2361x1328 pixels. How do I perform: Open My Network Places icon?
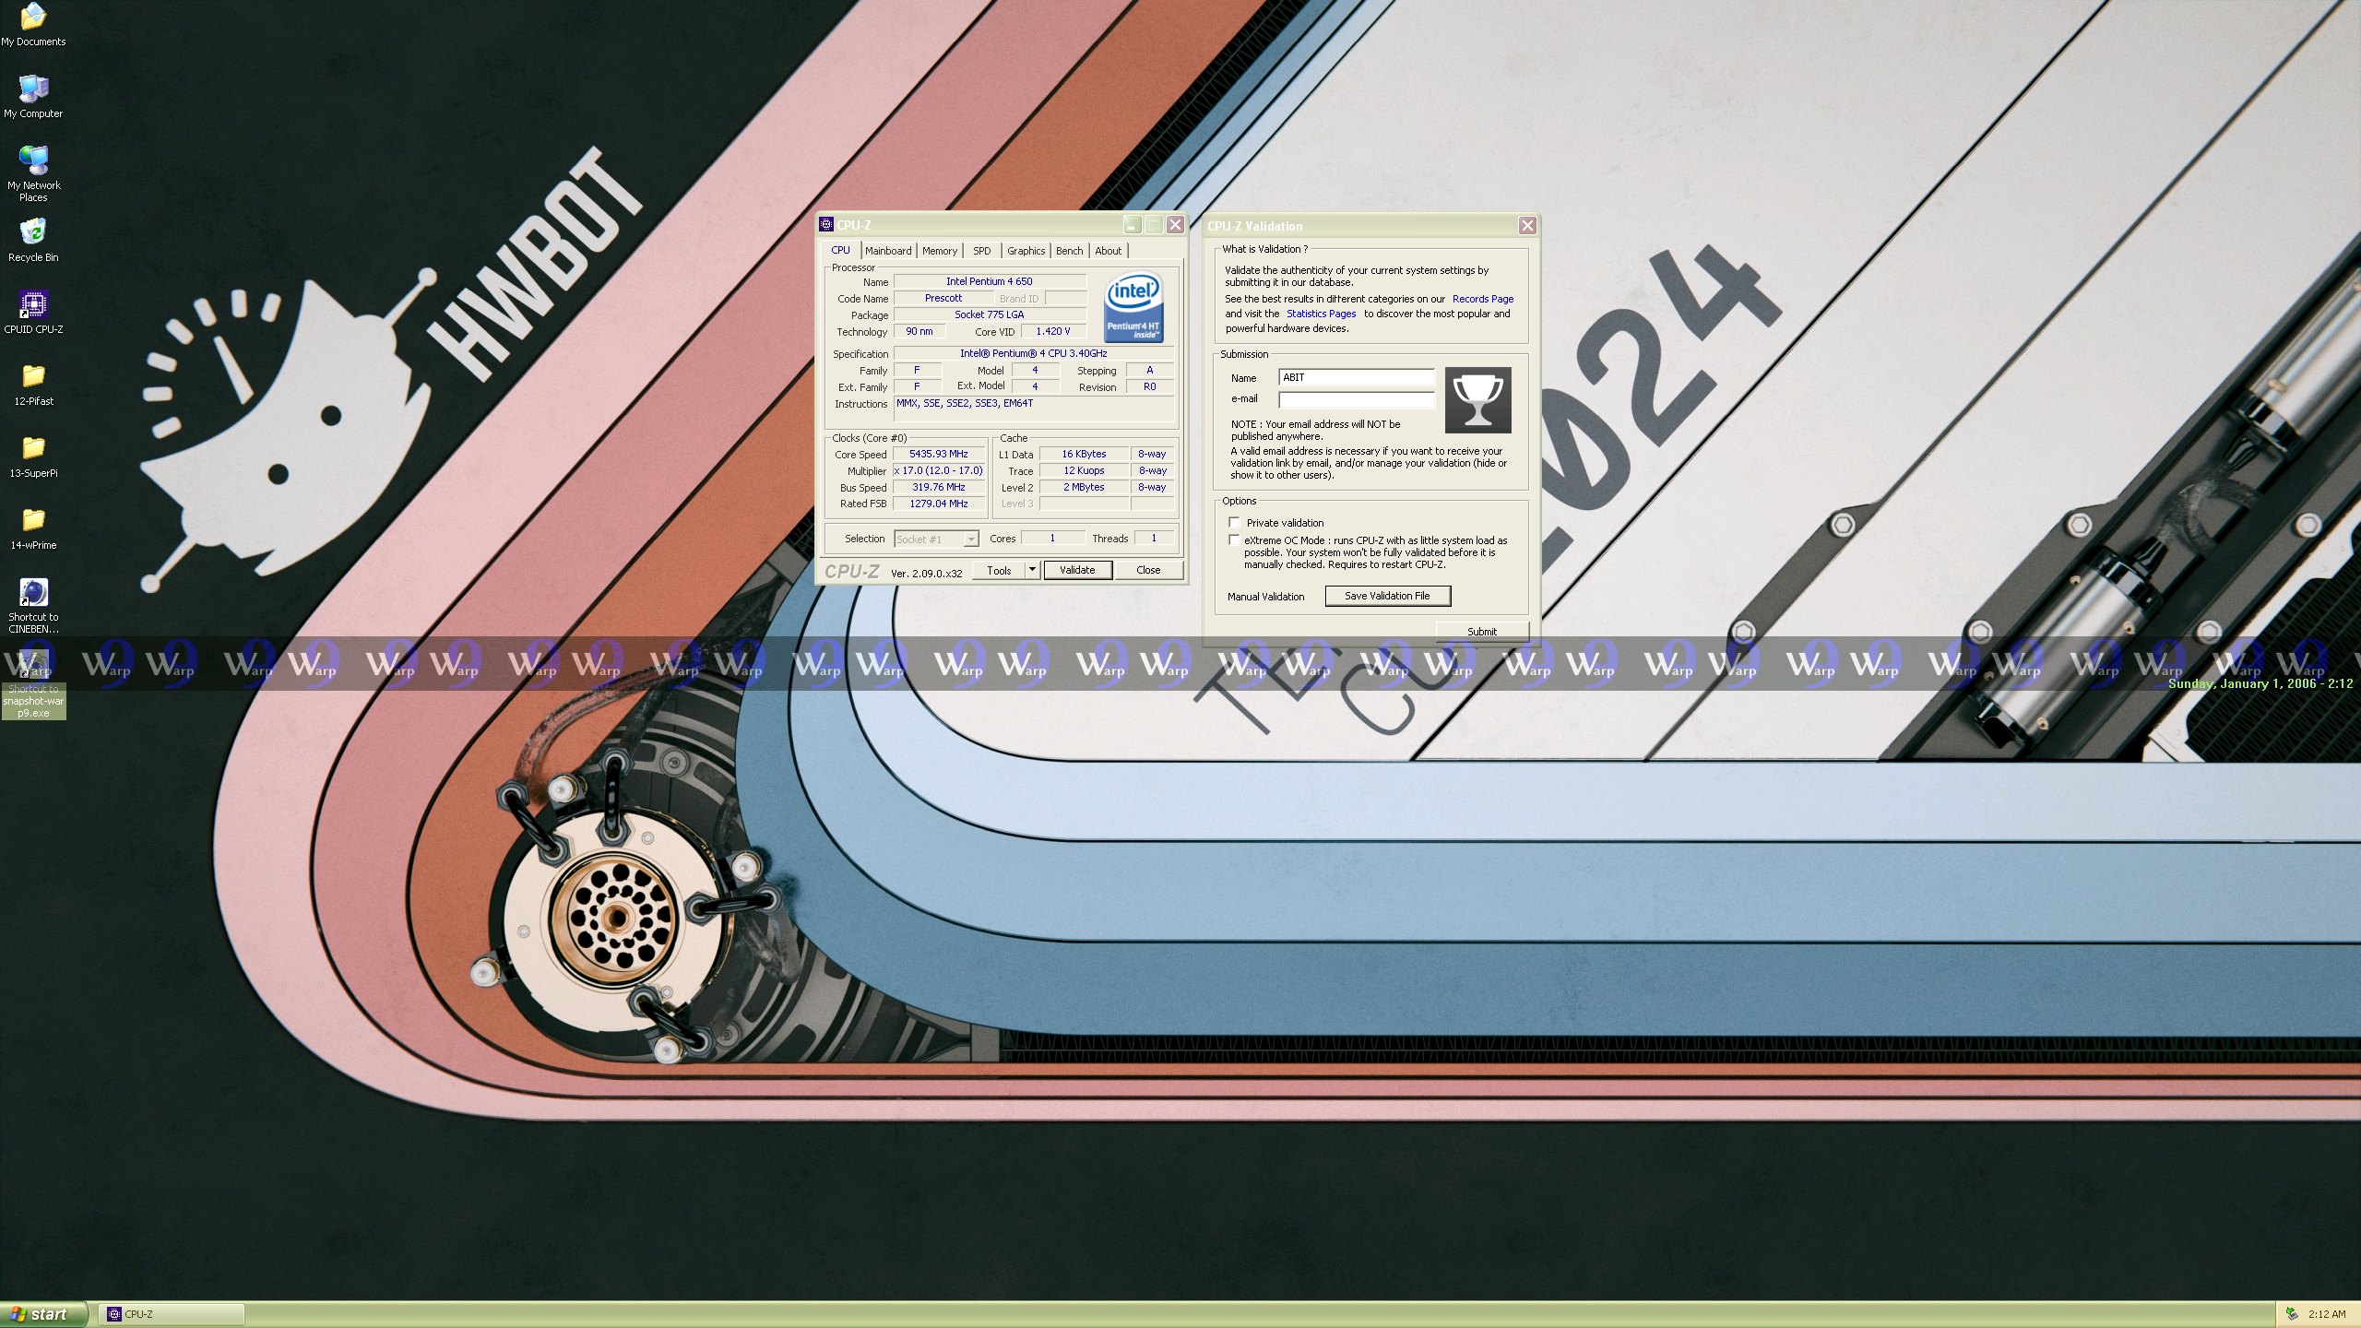coord(33,173)
